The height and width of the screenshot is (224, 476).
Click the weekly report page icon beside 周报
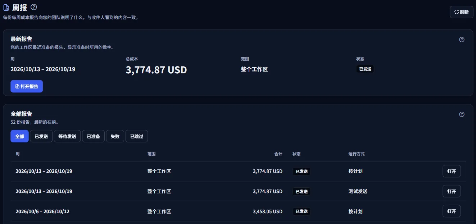click(6, 7)
